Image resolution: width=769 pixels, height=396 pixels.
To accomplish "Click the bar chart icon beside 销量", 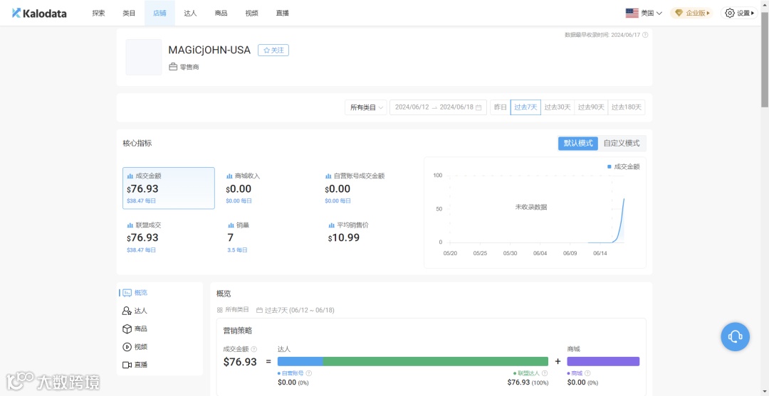I will (x=231, y=225).
